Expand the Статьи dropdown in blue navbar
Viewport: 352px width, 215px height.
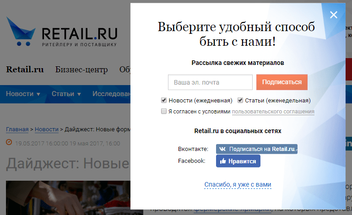pyautogui.click(x=66, y=94)
